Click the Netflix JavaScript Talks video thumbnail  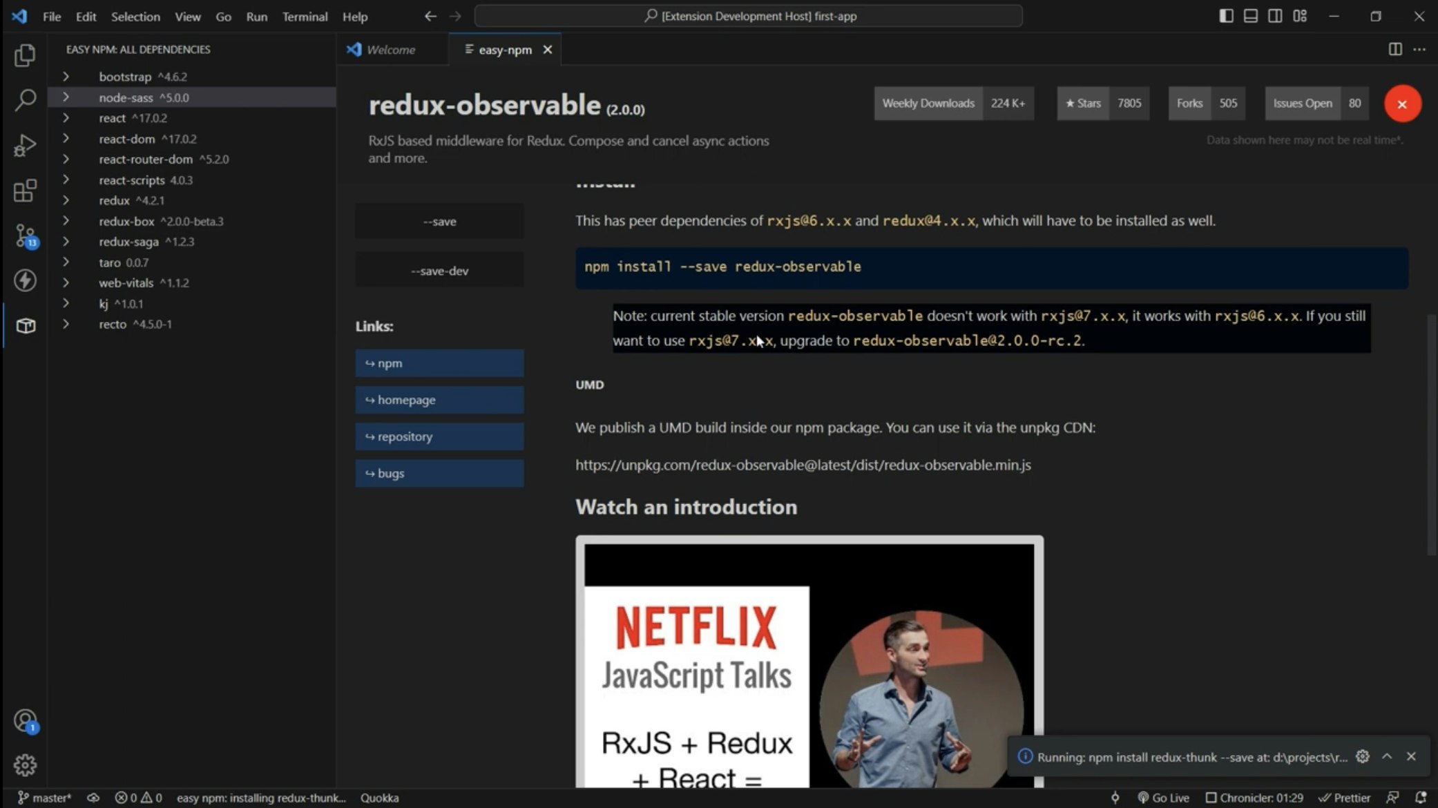pos(809,662)
